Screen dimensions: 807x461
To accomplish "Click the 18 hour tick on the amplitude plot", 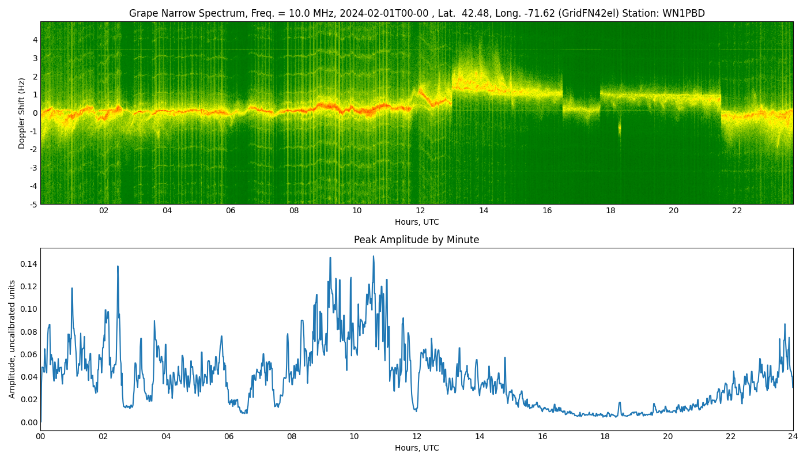I will click(605, 436).
